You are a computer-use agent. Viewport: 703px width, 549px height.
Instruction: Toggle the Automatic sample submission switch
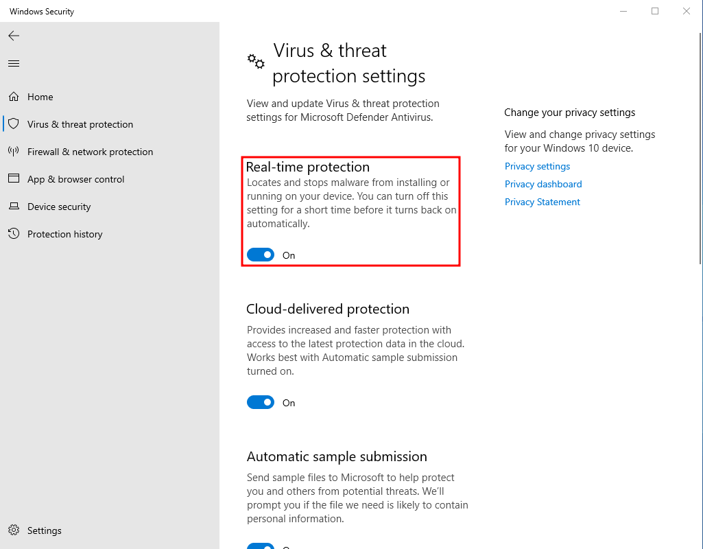coord(261,546)
